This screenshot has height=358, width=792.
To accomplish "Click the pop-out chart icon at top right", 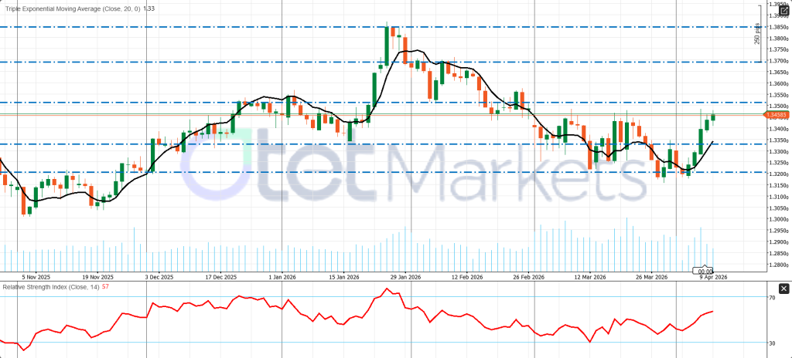I will point(782,11).
